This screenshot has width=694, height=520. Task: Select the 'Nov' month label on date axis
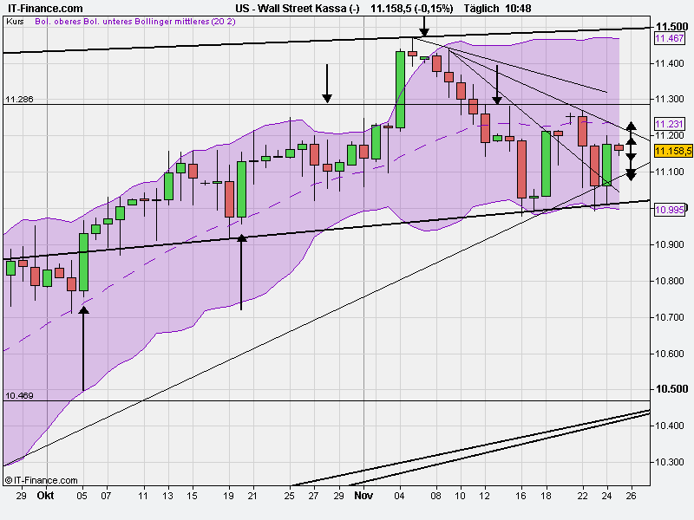point(363,496)
